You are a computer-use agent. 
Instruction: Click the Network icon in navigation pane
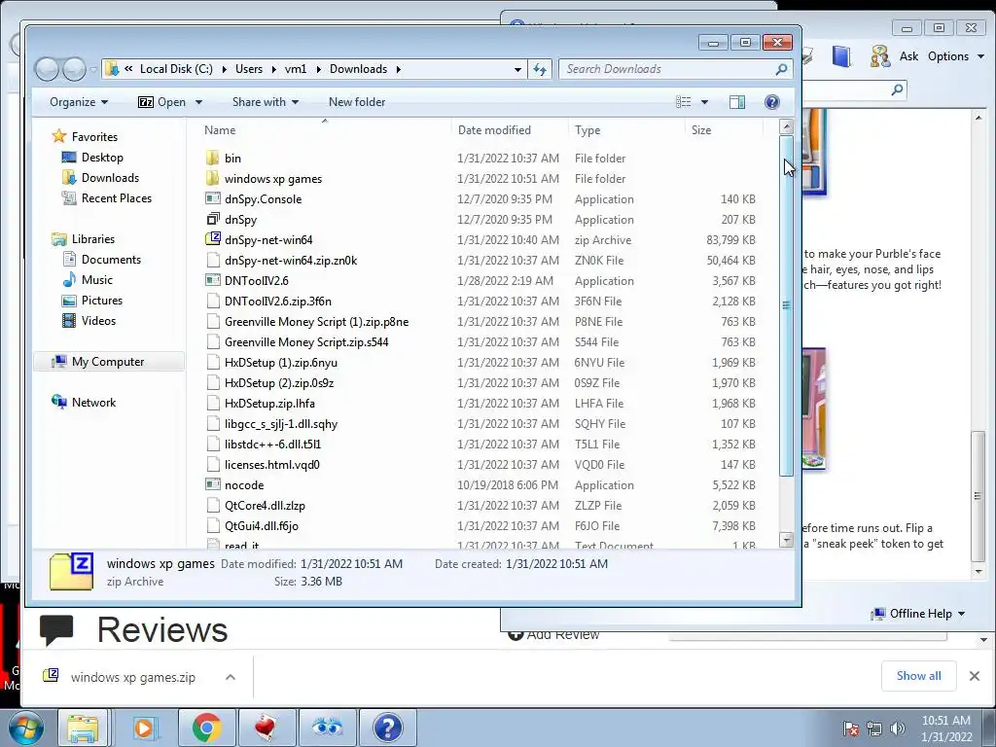(x=59, y=402)
